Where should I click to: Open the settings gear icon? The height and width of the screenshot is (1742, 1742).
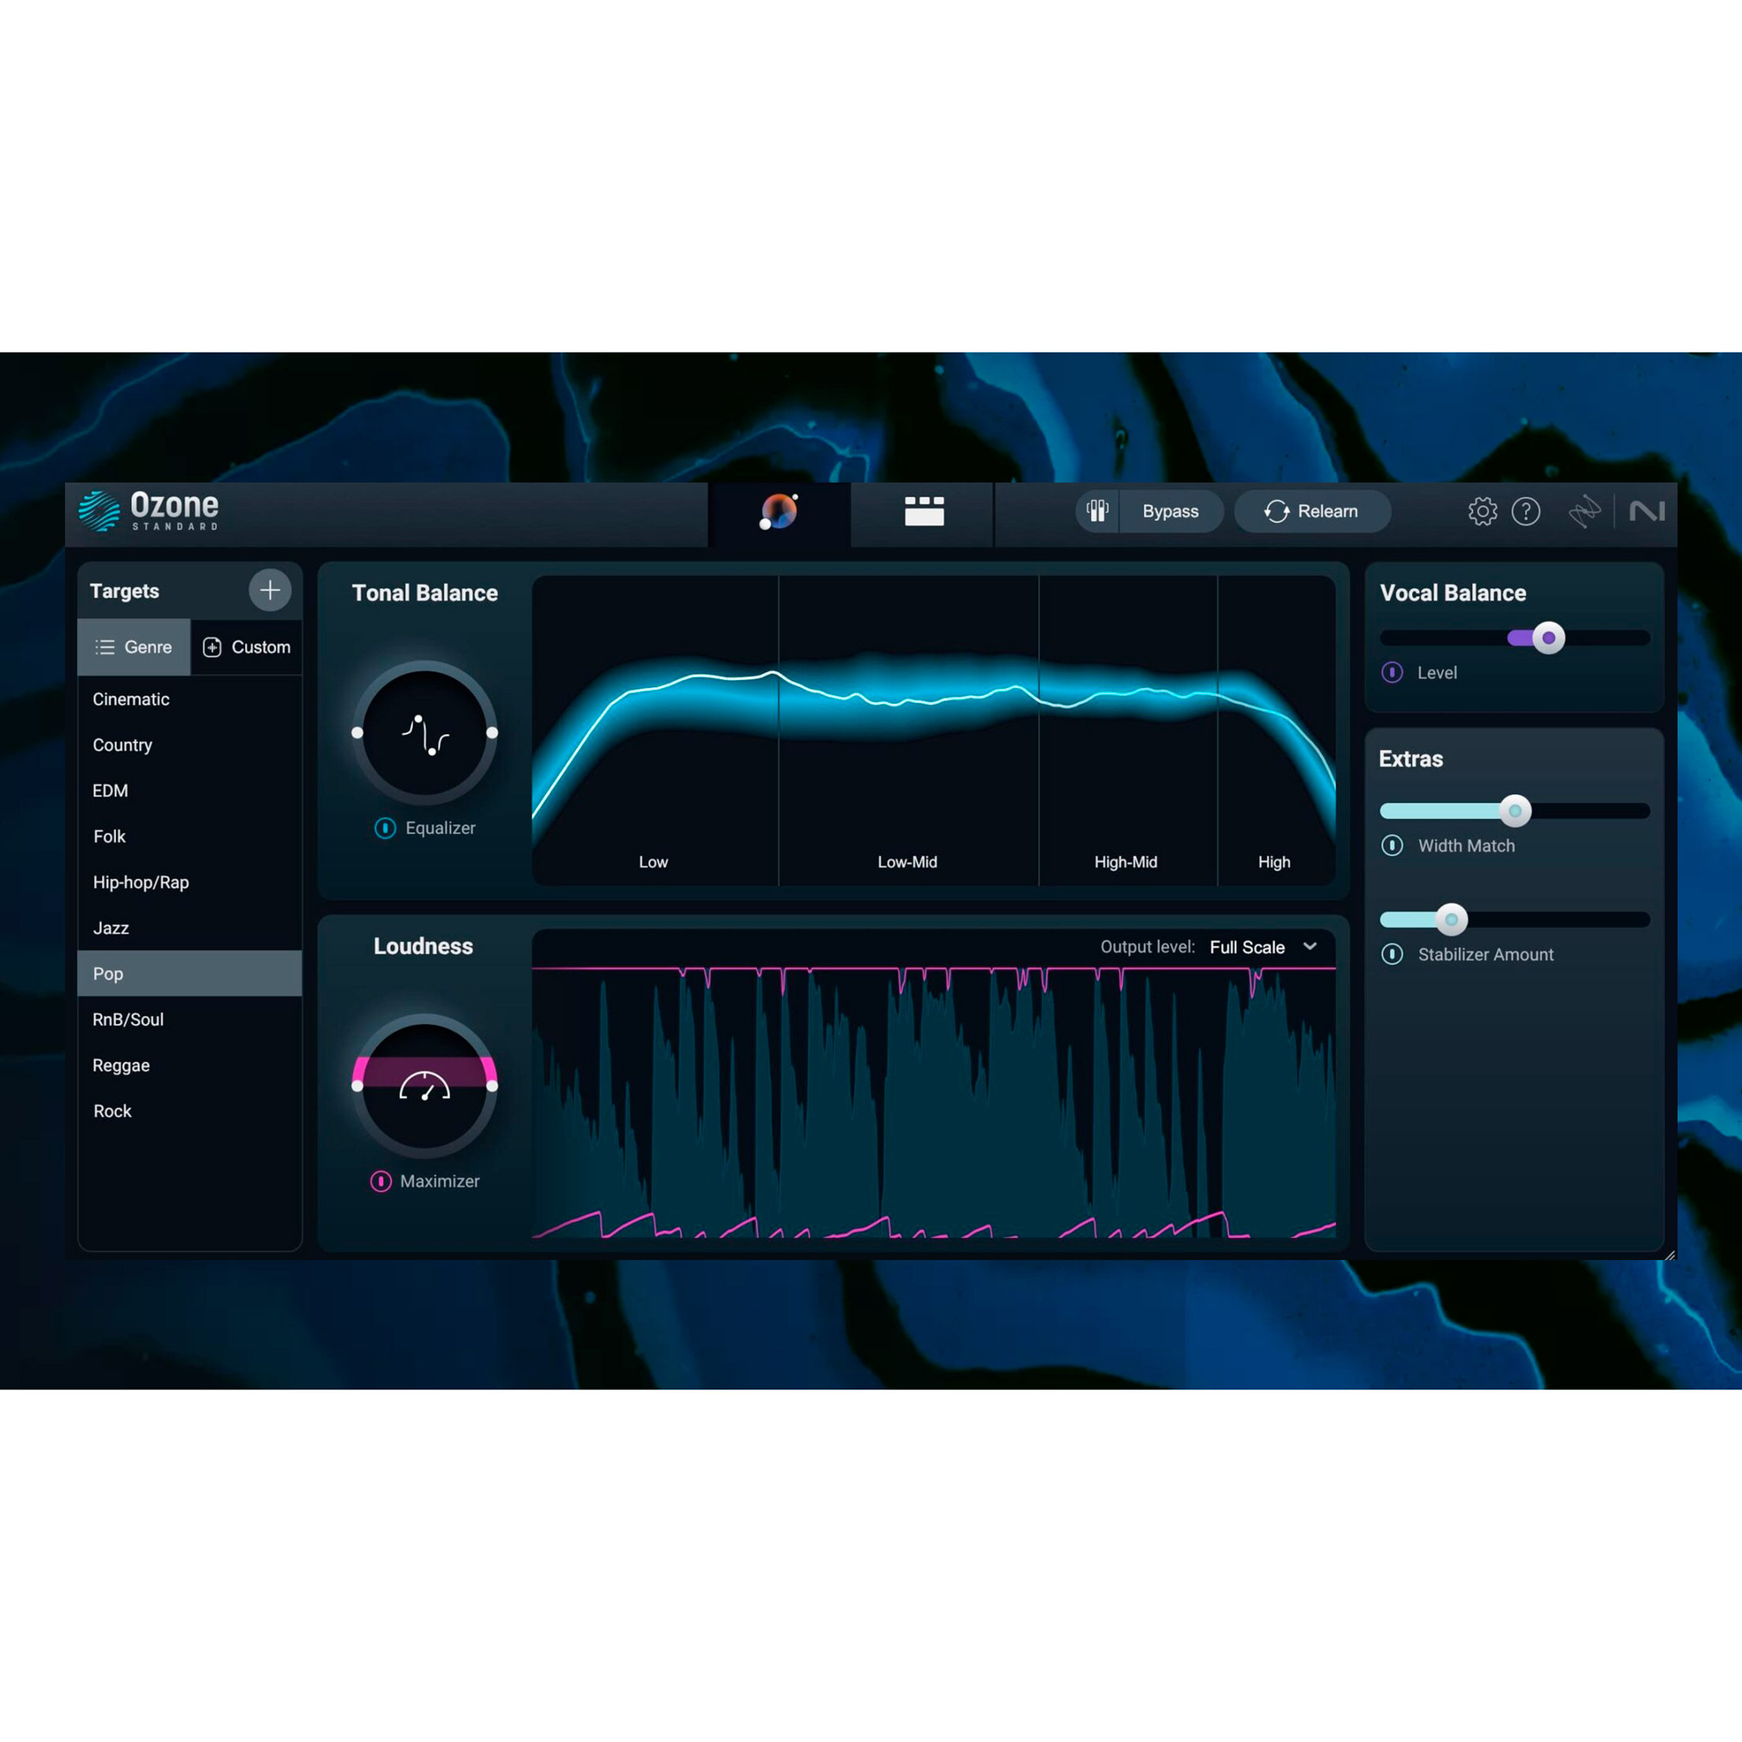[1482, 511]
